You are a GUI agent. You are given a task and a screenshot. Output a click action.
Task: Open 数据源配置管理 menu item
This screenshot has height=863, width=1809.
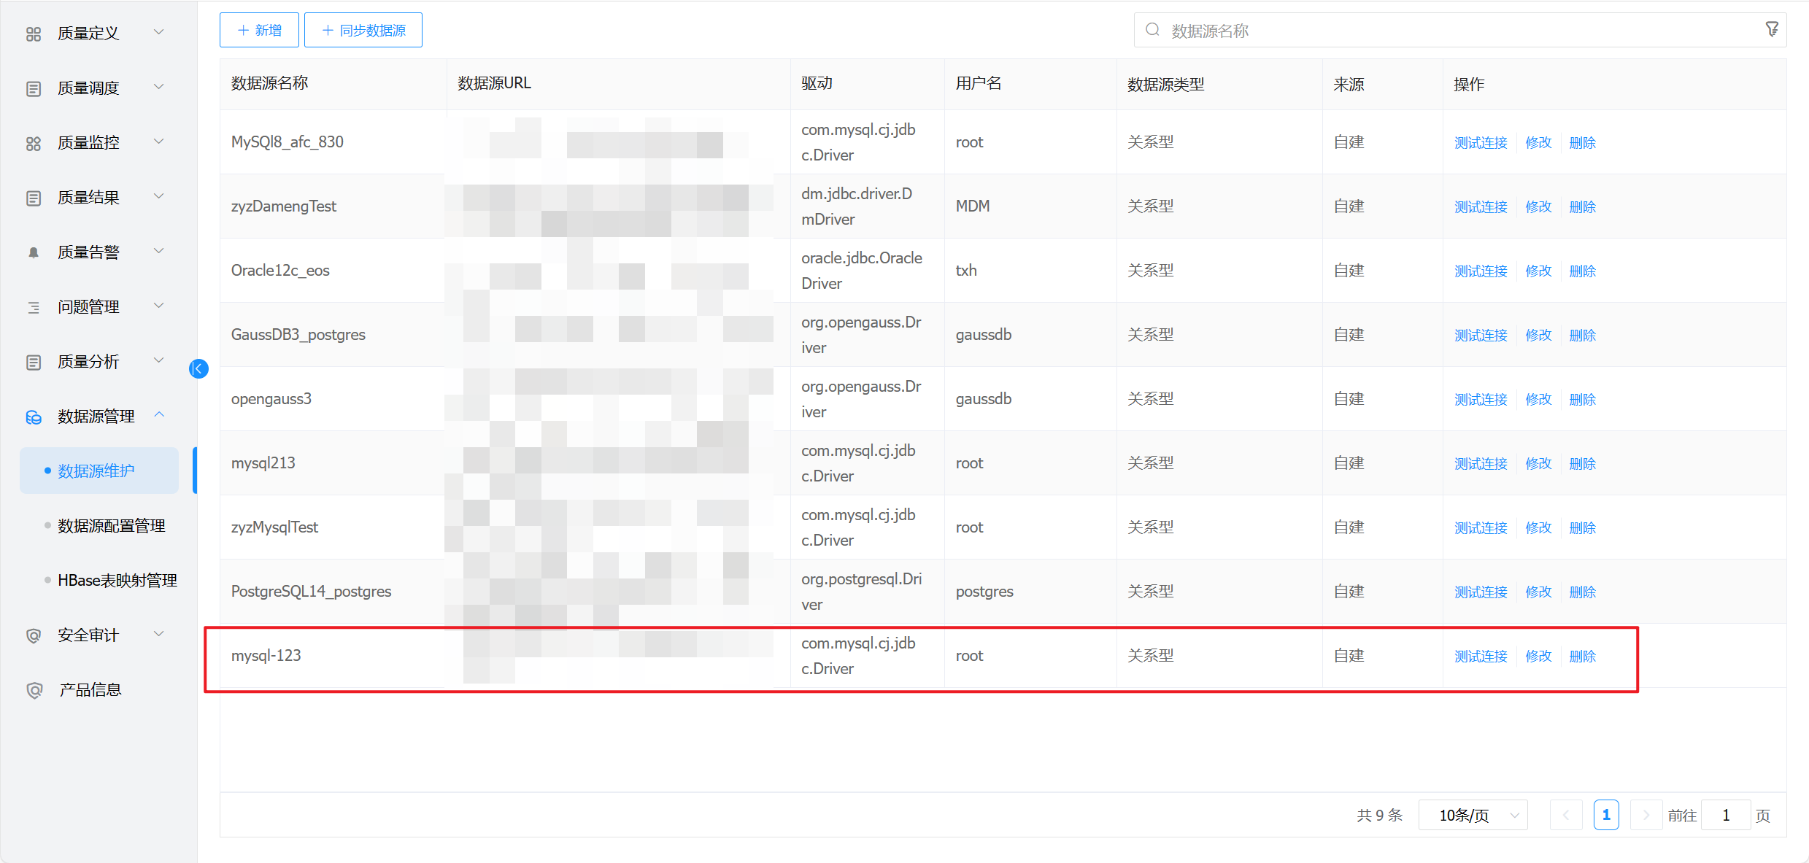pos(111,526)
